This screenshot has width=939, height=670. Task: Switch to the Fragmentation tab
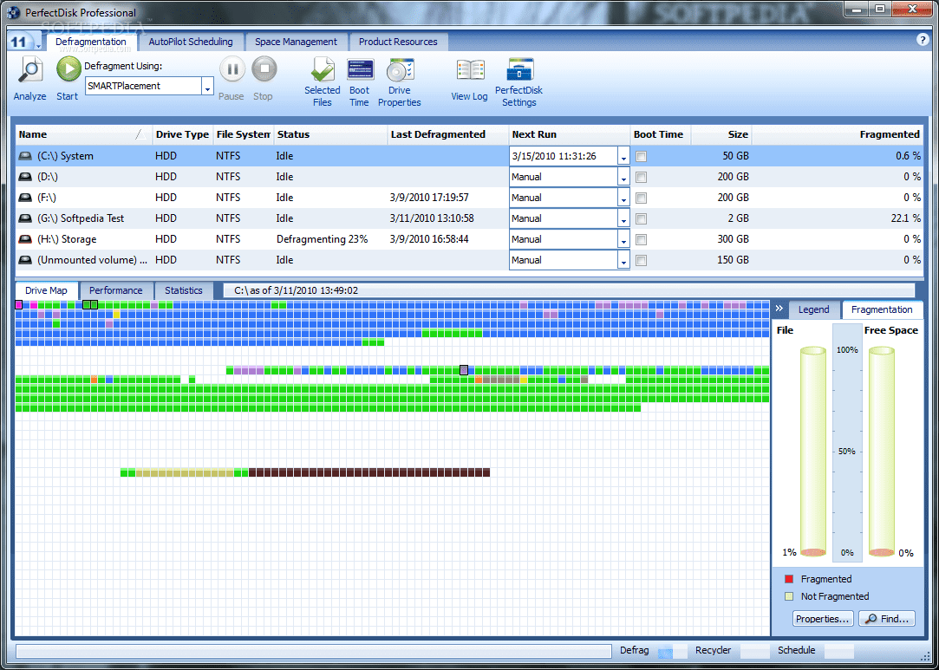882,309
